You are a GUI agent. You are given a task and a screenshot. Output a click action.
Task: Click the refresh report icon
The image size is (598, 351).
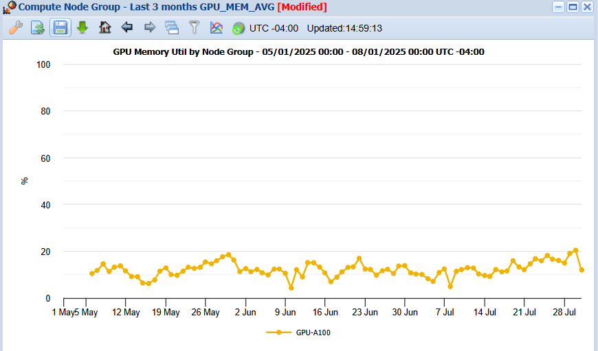38,27
